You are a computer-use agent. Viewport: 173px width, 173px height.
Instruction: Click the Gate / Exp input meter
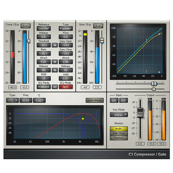point(85,57)
